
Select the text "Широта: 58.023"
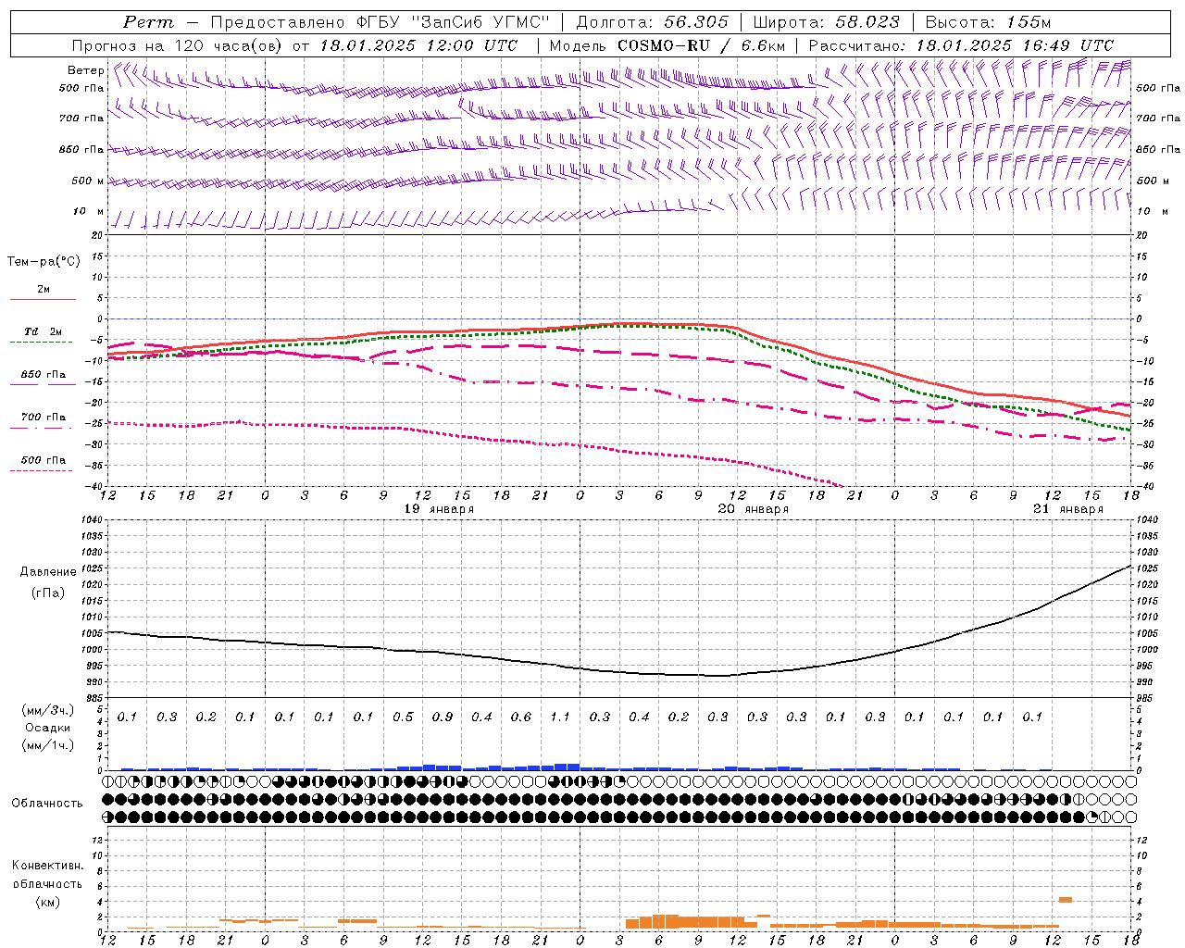826,21
